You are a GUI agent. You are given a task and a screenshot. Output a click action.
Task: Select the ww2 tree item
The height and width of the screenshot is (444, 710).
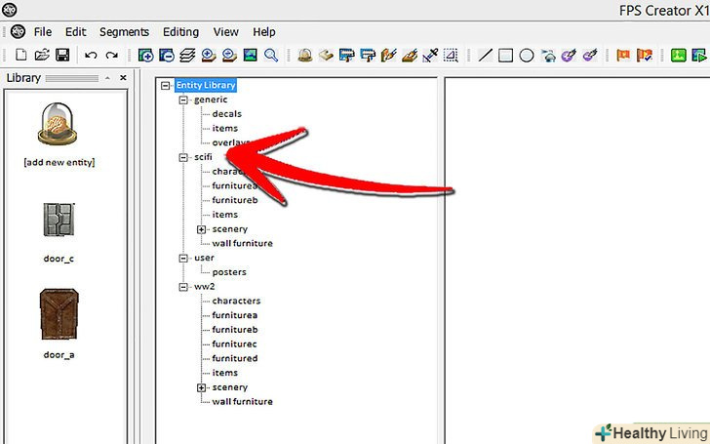[x=205, y=286]
